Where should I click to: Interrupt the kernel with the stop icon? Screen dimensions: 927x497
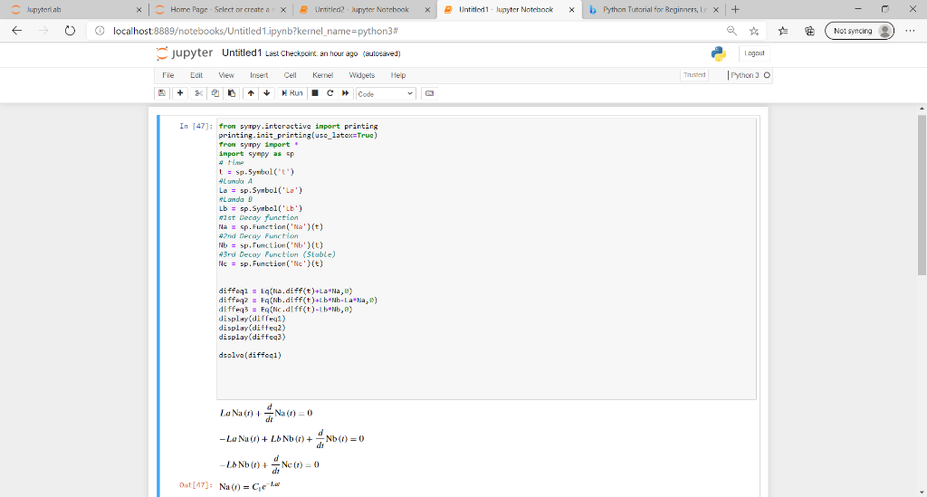315,93
